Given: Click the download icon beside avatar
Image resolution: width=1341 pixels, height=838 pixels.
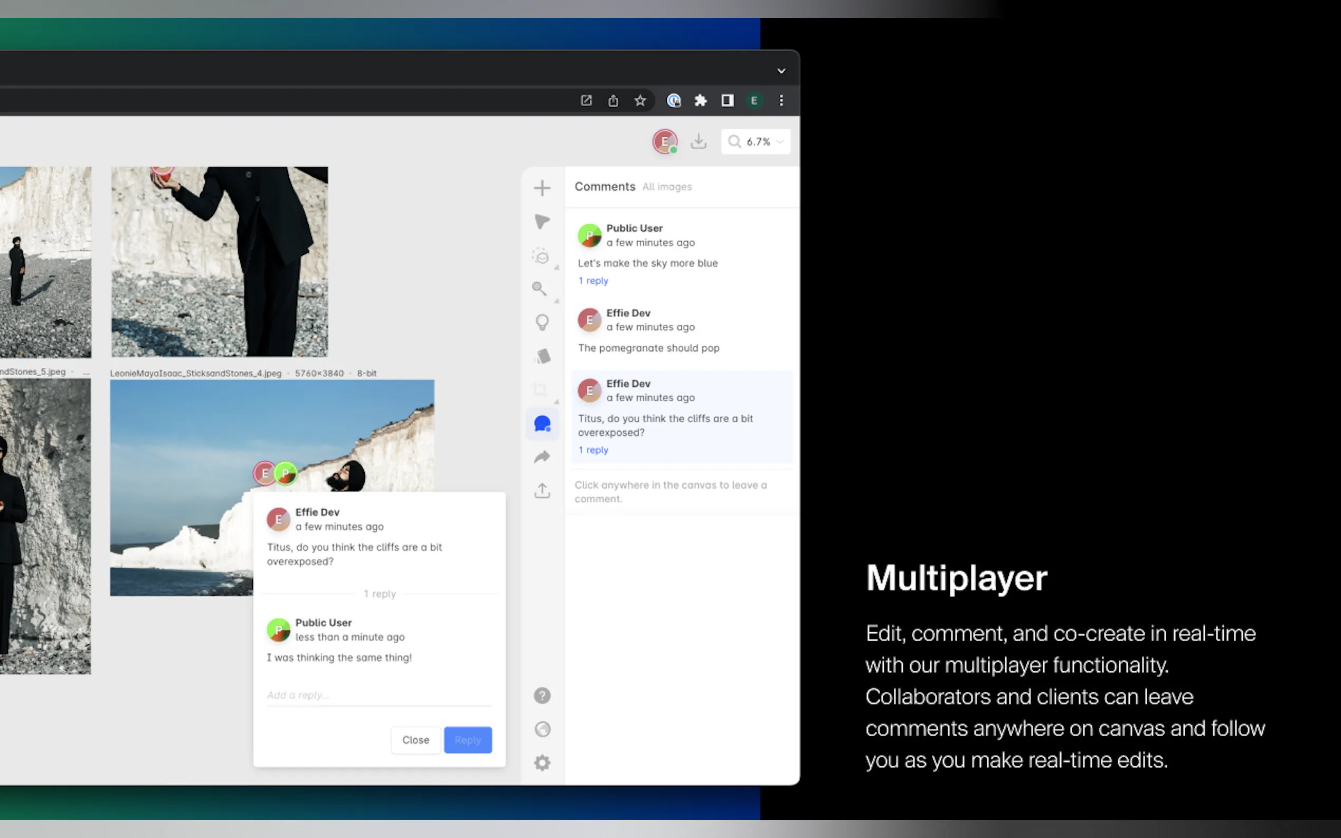Looking at the screenshot, I should (x=698, y=142).
